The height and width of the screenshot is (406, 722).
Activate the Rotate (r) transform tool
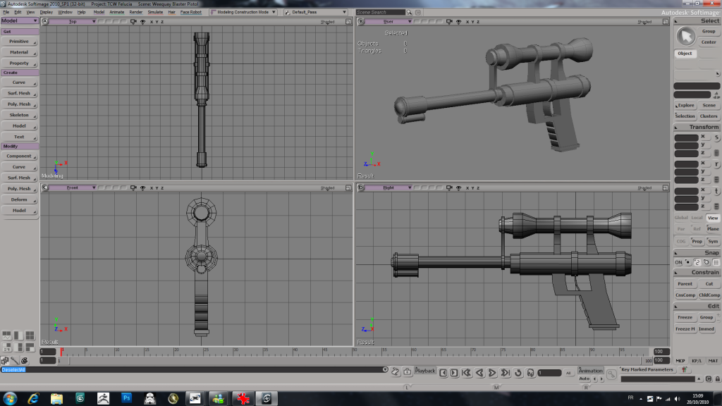click(716, 164)
